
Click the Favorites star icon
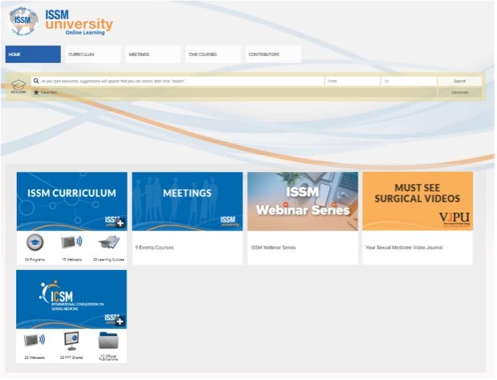(36, 92)
